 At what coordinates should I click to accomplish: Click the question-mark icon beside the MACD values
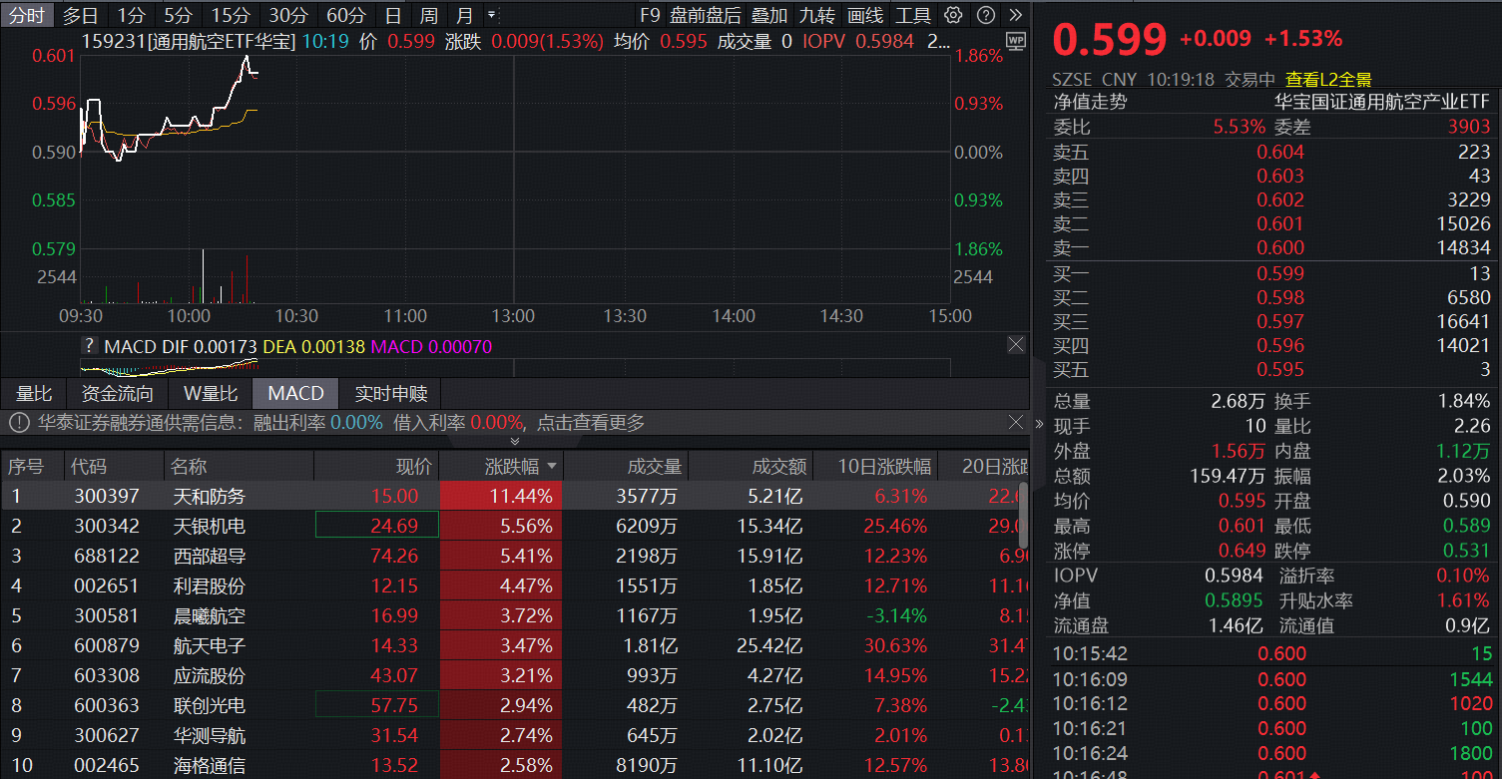tap(90, 344)
